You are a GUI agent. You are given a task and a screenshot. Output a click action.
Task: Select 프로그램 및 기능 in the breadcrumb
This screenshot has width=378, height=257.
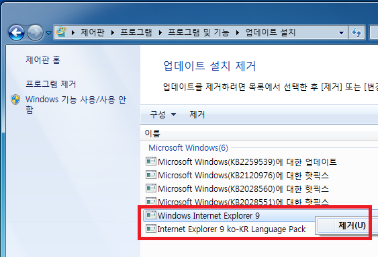pyautogui.click(x=199, y=32)
